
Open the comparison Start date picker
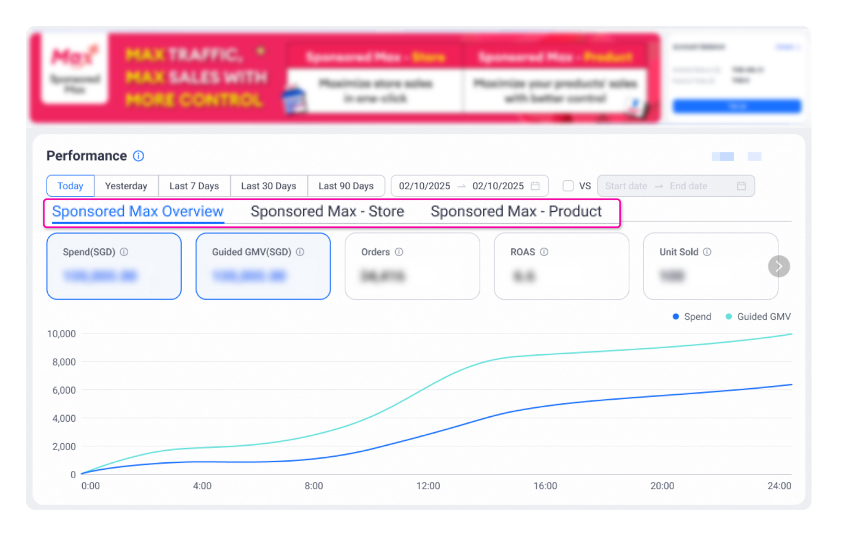[626, 186]
